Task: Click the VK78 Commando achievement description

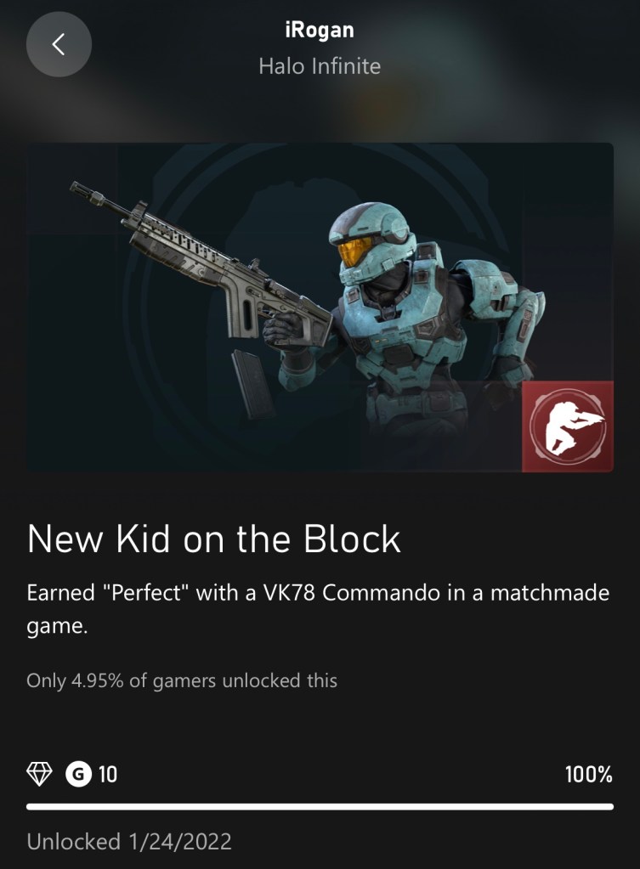Action: coord(319,610)
